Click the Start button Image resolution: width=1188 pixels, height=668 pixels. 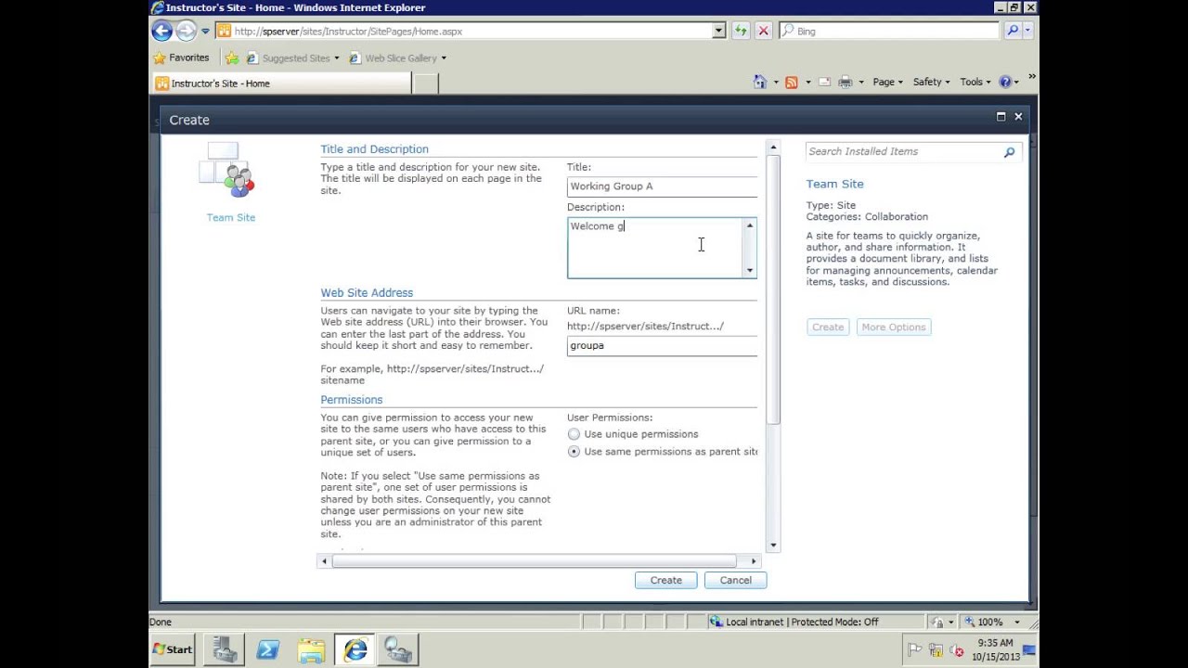click(x=173, y=649)
